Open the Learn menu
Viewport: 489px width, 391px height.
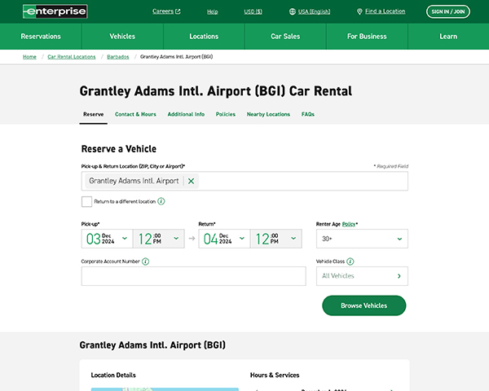click(448, 37)
